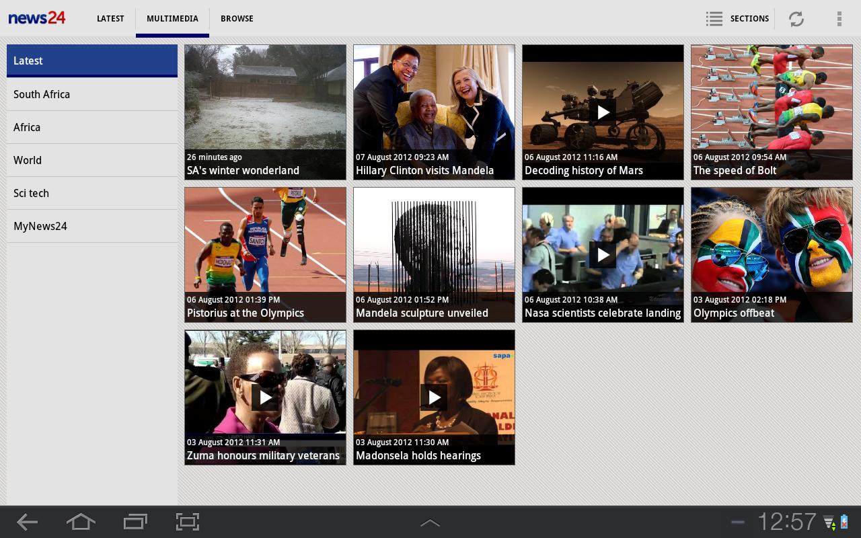Open the Sections list icon
The image size is (861, 538).
[714, 19]
